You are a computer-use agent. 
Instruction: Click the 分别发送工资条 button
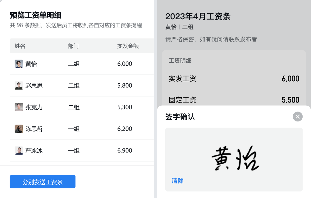coord(43,182)
